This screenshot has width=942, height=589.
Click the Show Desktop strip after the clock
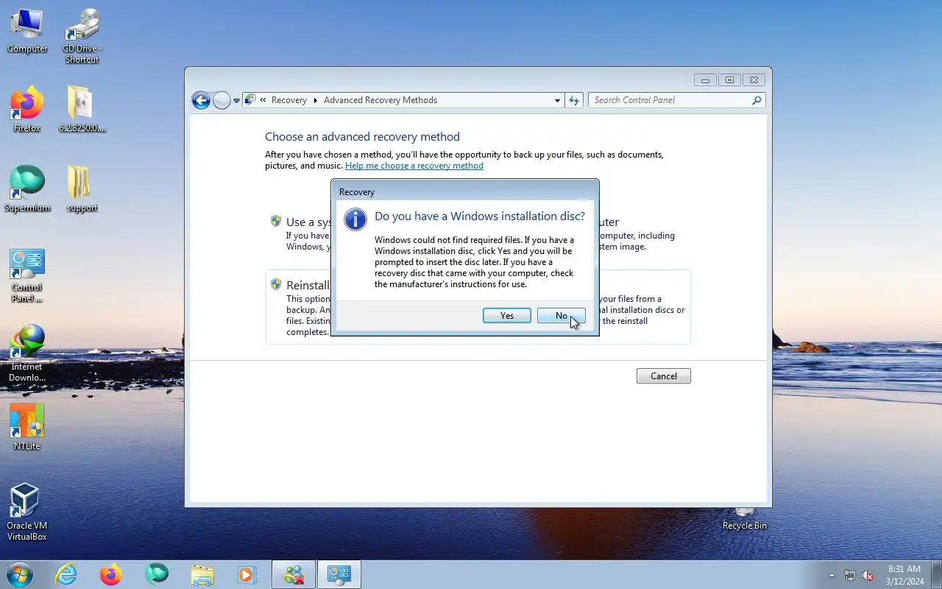tap(936, 575)
